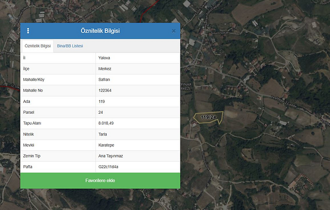
Task: Click the Mevkii value Karatepe
Action: (106, 145)
